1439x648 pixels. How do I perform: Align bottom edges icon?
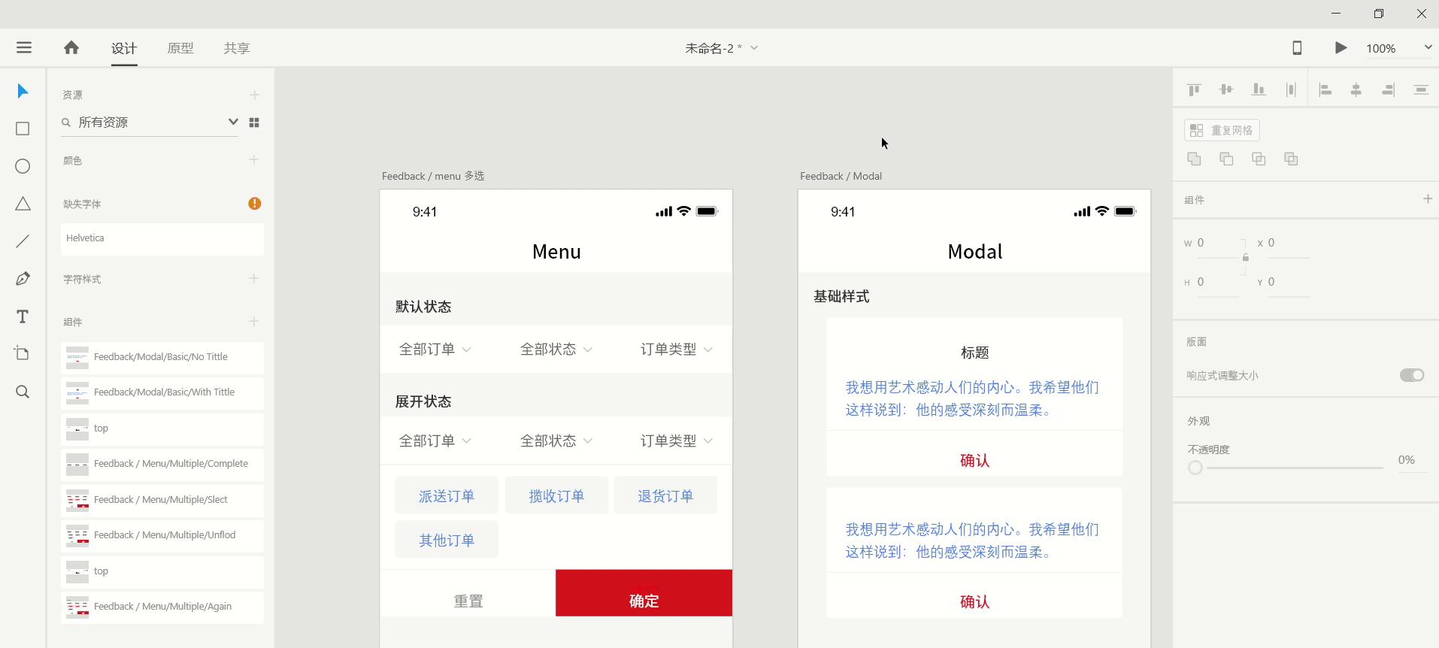(x=1259, y=89)
